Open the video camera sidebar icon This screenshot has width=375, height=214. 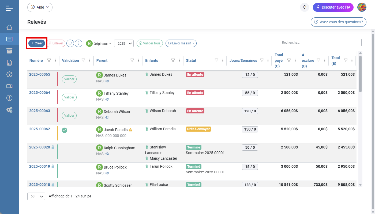9,86
